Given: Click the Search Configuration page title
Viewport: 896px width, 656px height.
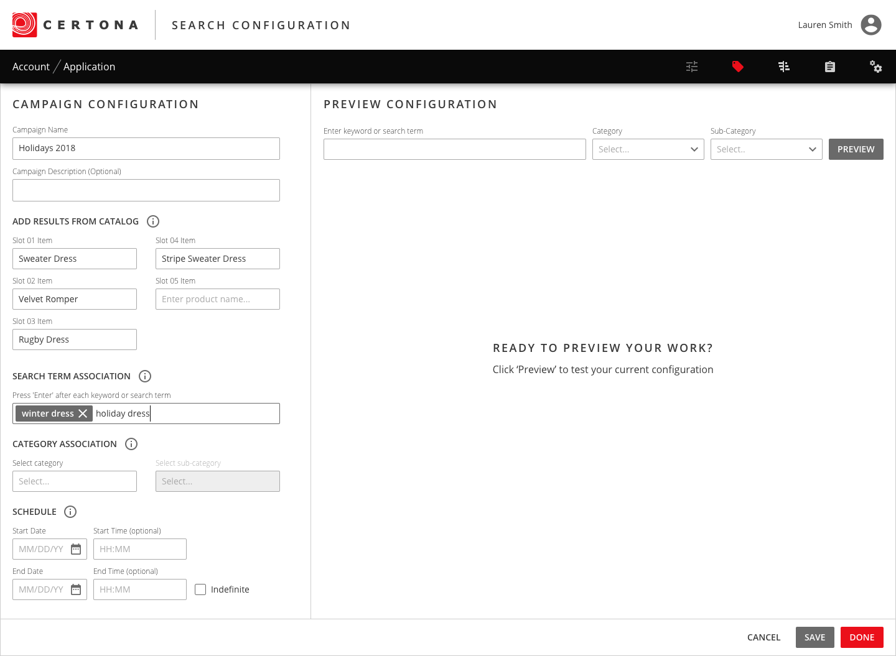Looking at the screenshot, I should tap(261, 25).
